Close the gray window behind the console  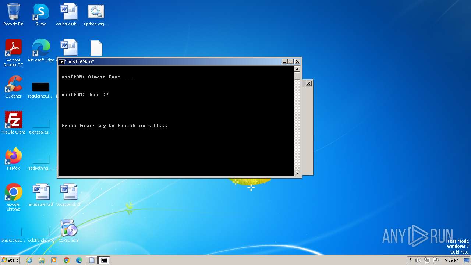(309, 84)
